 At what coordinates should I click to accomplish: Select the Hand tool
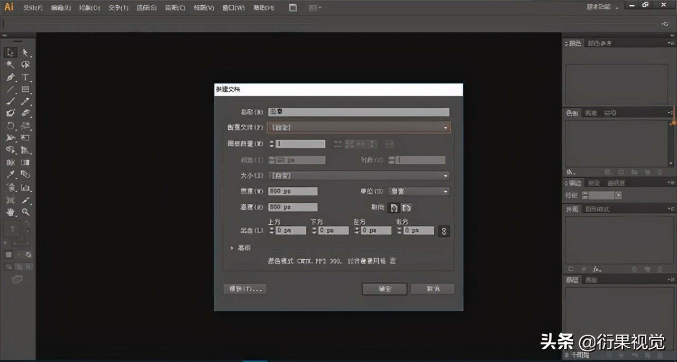[x=10, y=212]
